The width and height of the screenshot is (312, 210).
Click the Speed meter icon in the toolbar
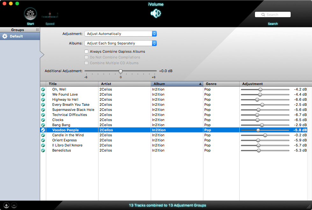pyautogui.click(x=50, y=14)
